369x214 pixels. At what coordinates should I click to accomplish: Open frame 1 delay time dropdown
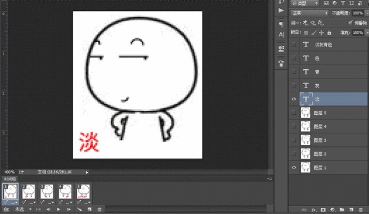(16, 202)
